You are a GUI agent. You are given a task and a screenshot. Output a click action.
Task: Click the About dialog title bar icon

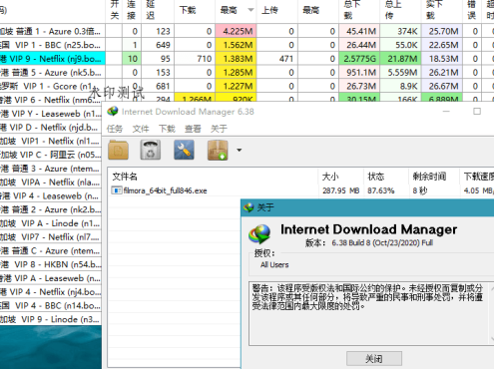point(248,207)
